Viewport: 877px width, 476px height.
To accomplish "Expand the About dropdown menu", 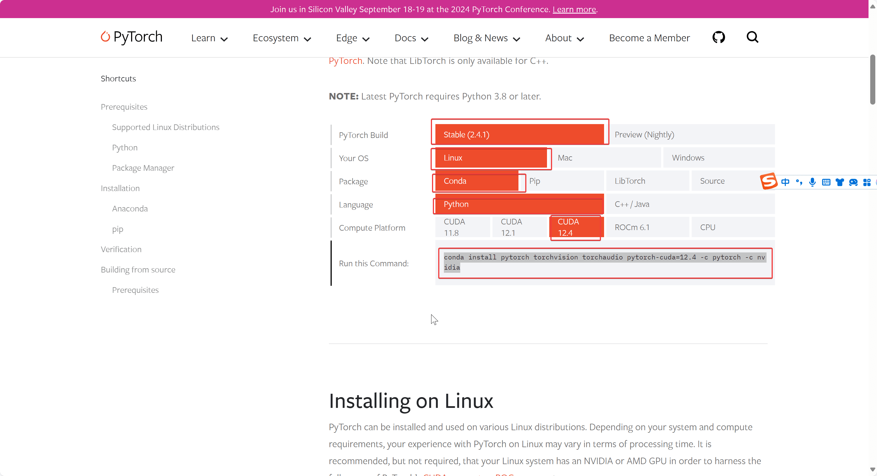I will (x=565, y=38).
